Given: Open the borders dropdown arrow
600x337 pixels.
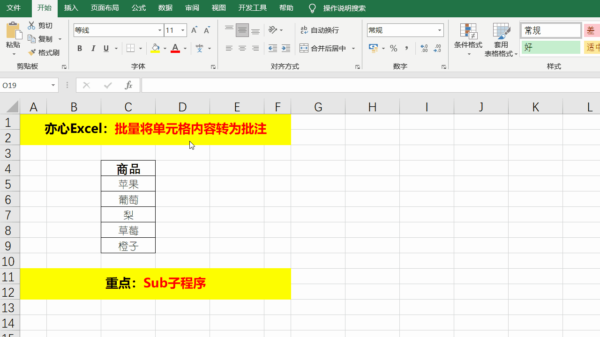Looking at the screenshot, I should [x=141, y=48].
